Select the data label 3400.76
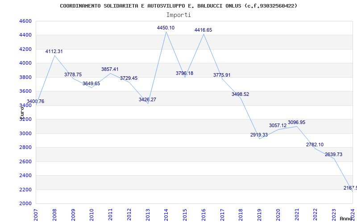The width and height of the screenshot is (357, 223). pos(36,102)
